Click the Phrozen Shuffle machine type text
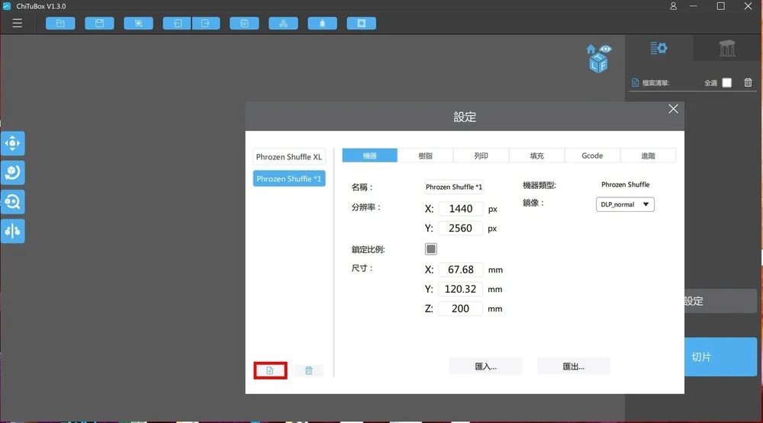Screen dimensions: 763x423 626,184
